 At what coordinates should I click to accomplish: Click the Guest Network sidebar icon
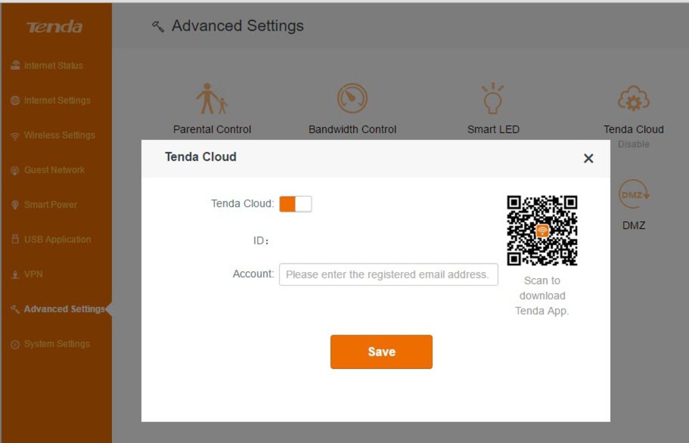(x=15, y=170)
